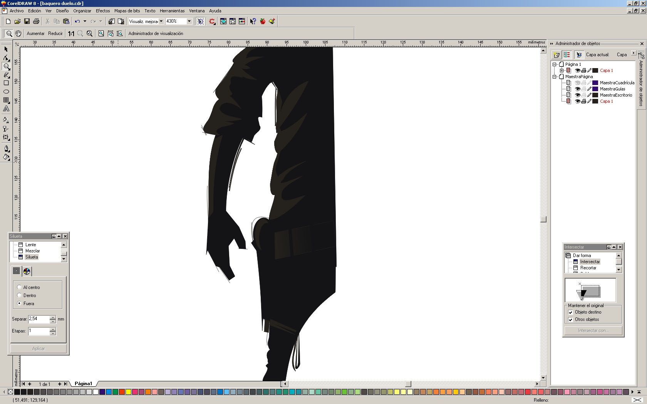Hide the MaestraGuías layer via eye icon
Image resolution: width=647 pixels, height=404 pixels.
point(577,89)
